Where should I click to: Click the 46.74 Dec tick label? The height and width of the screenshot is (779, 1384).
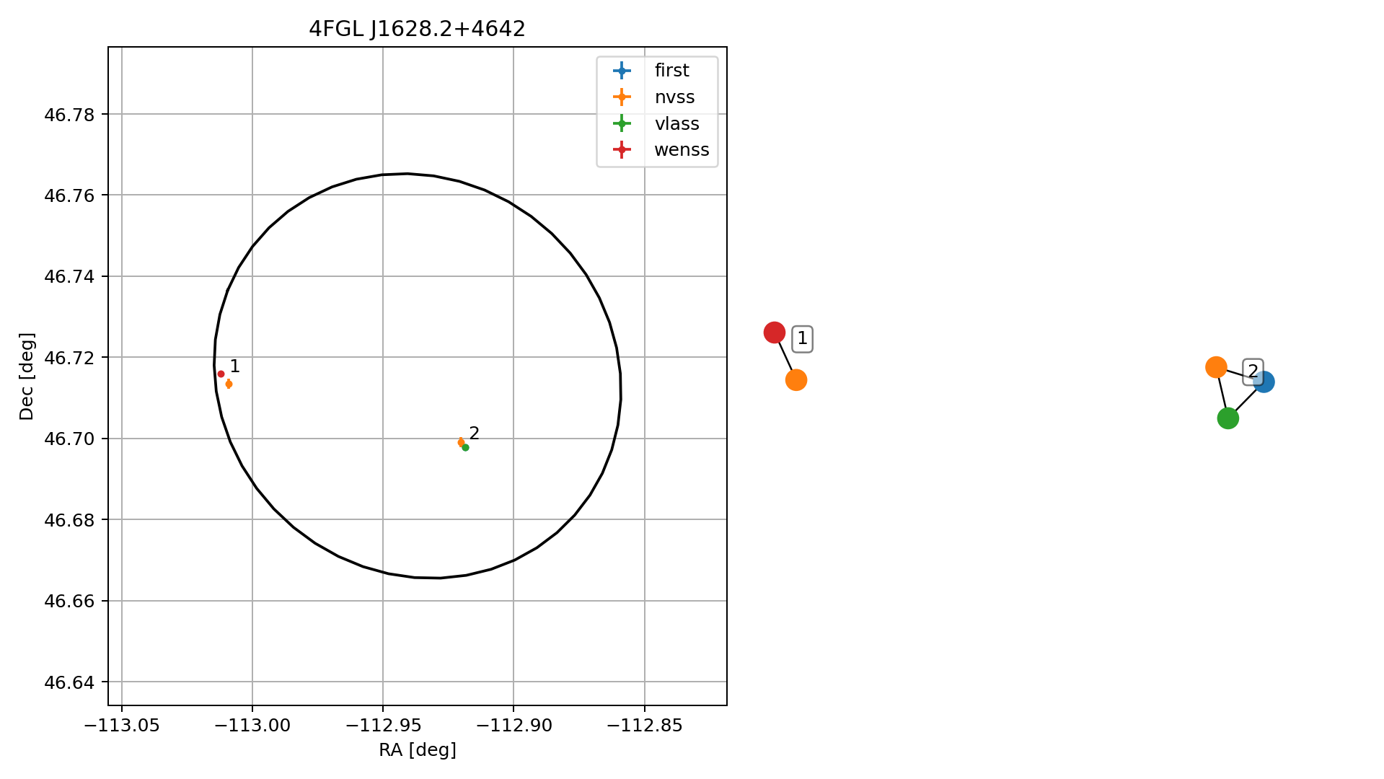tap(69, 277)
